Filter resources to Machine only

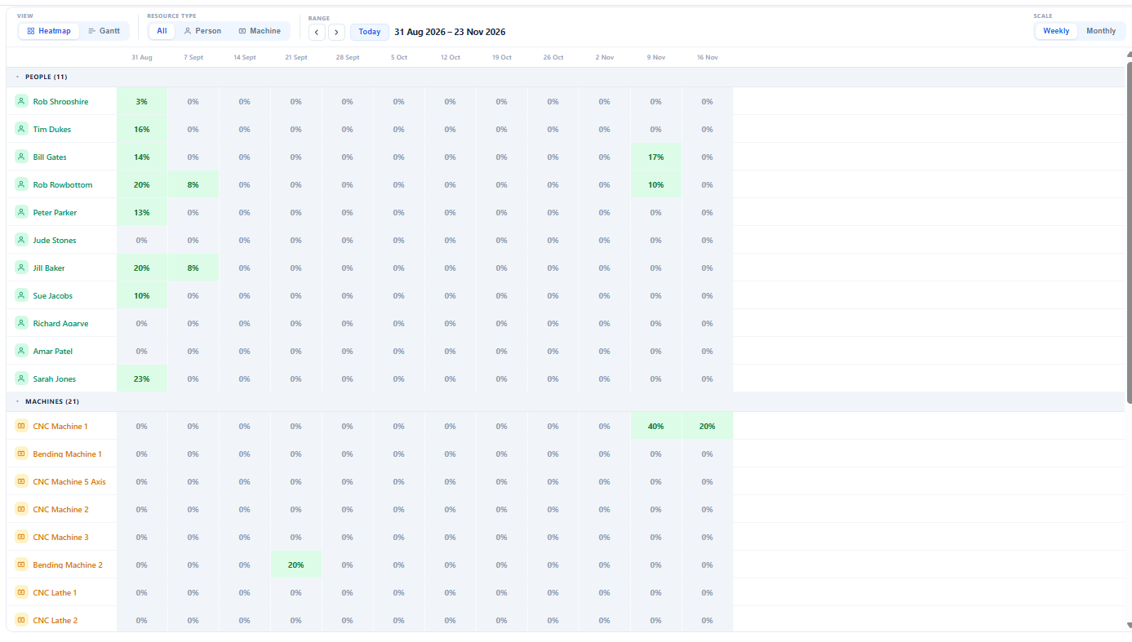click(x=260, y=31)
